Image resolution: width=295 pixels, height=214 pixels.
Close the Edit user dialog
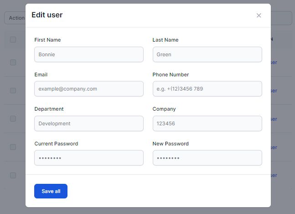pos(259,16)
